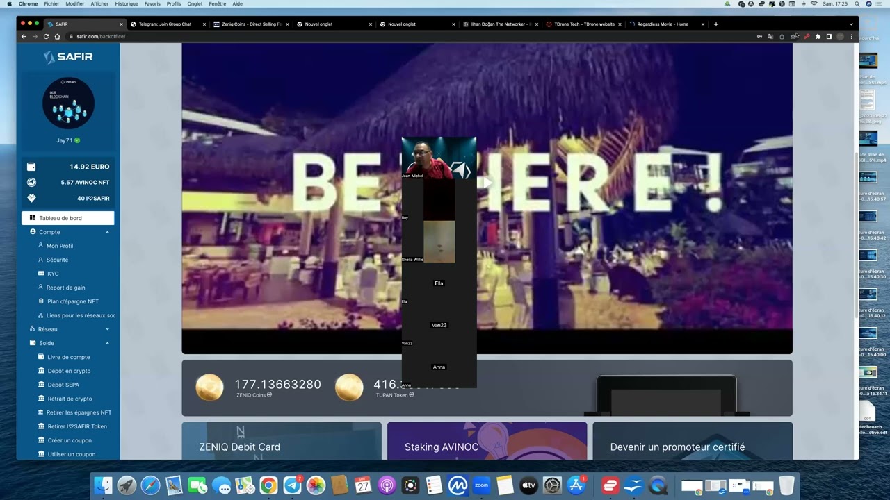The height and width of the screenshot is (500, 890).
Task: Switch to TDrone Tech website tab
Action: pos(584,24)
